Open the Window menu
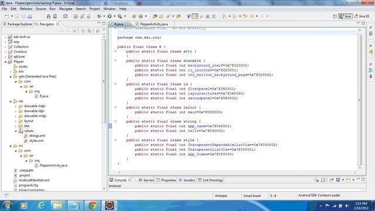 (x=110, y=9)
